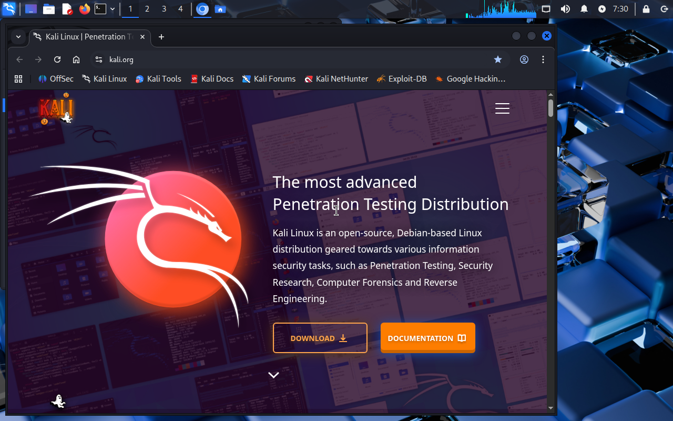673x421 pixels.
Task: Open the Kali applications menu
Action: (9, 9)
